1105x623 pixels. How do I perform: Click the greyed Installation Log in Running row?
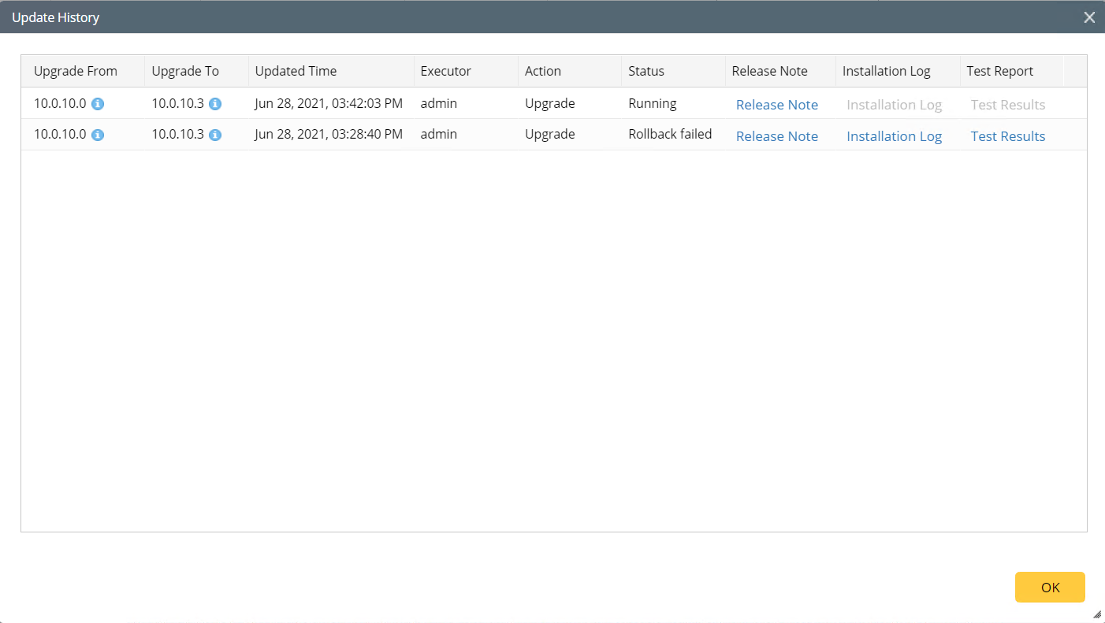click(x=894, y=105)
